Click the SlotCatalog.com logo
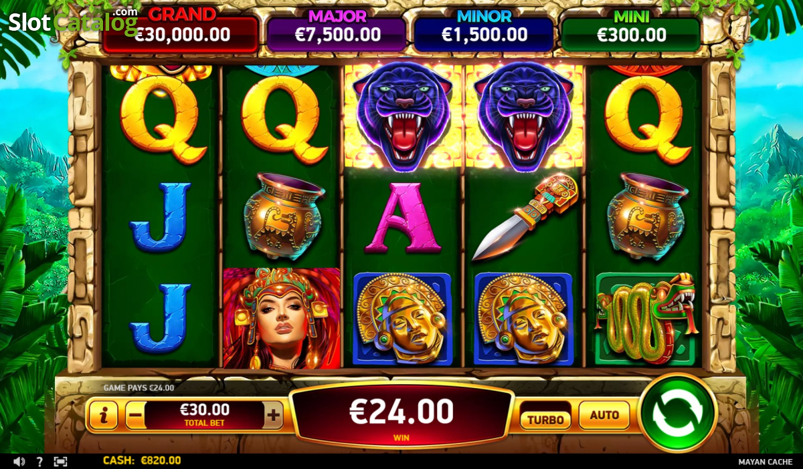 (72, 21)
